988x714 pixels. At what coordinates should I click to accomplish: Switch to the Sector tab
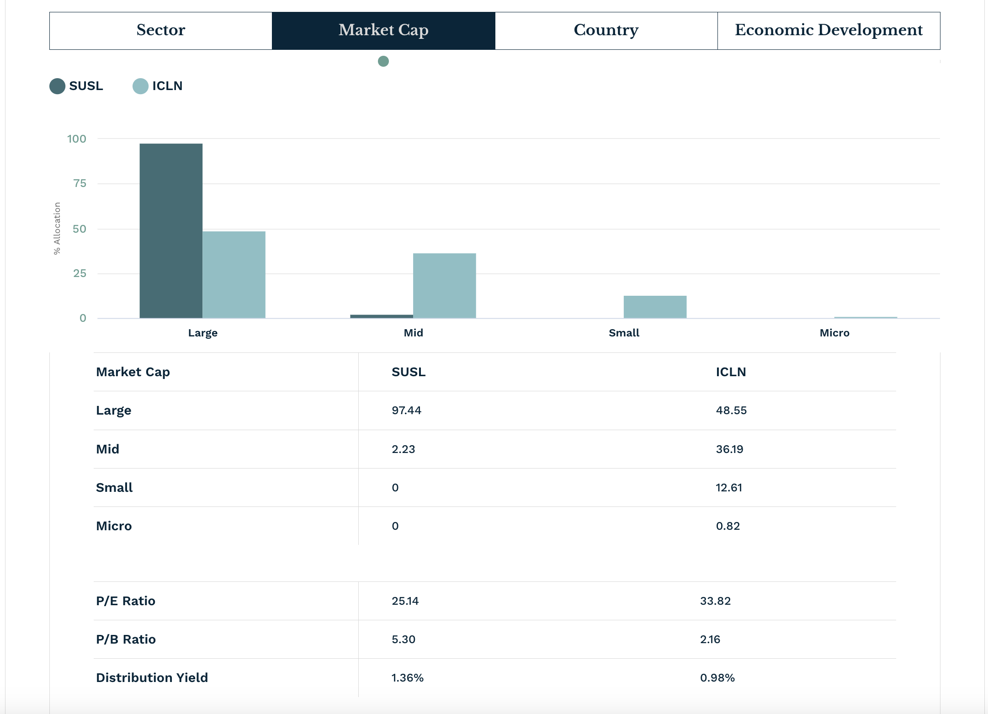(x=161, y=31)
